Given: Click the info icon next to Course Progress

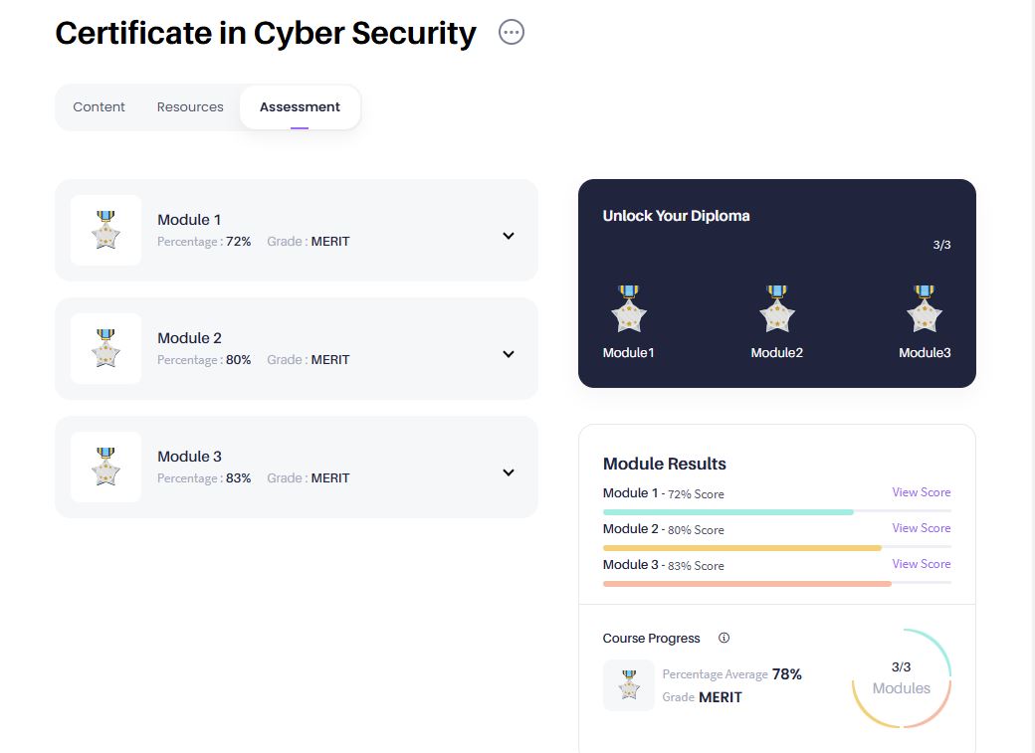Looking at the screenshot, I should pyautogui.click(x=724, y=638).
